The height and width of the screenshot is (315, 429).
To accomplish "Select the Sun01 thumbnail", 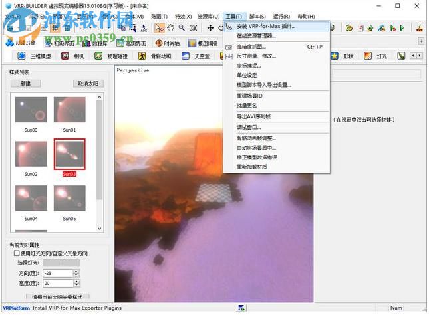I will point(69,110).
